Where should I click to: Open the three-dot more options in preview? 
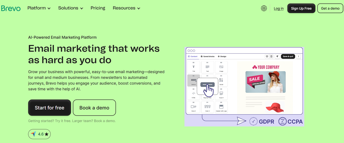(298, 56)
